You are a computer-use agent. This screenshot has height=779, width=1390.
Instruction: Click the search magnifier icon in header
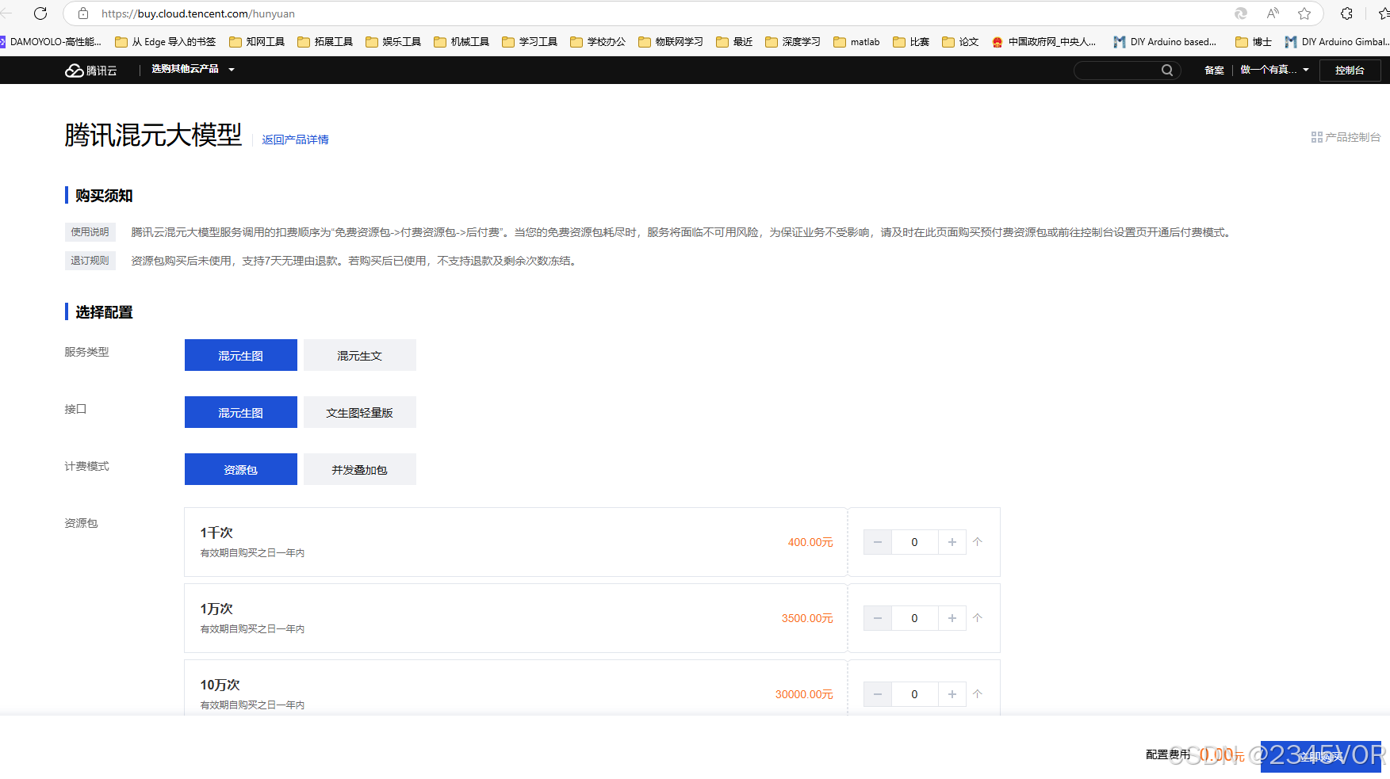point(1167,70)
